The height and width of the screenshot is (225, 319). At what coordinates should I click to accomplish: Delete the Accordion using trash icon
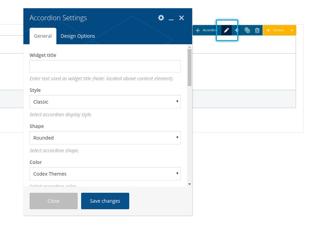pos(257,30)
